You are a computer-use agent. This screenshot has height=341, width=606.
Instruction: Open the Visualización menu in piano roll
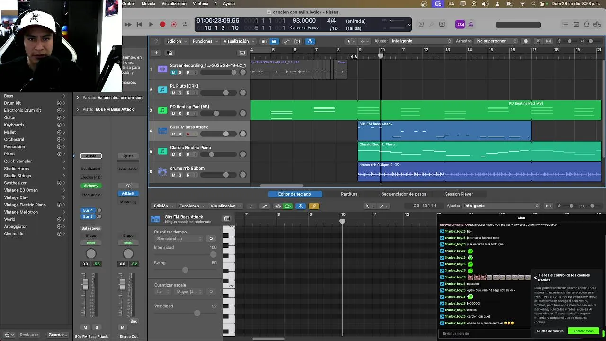tap(225, 206)
